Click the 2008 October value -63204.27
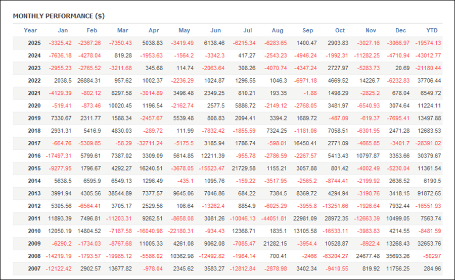 pos(334,256)
